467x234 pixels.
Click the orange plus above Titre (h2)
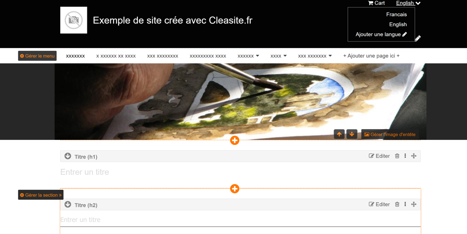[x=235, y=188]
